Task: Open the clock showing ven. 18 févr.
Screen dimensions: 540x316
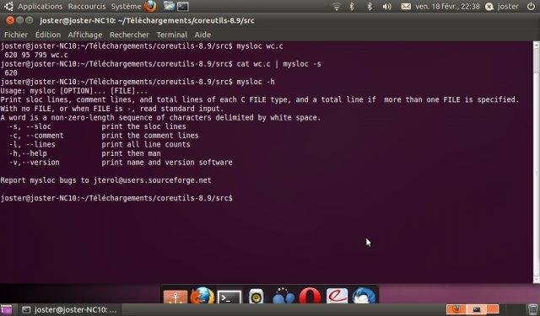Action: point(447,7)
